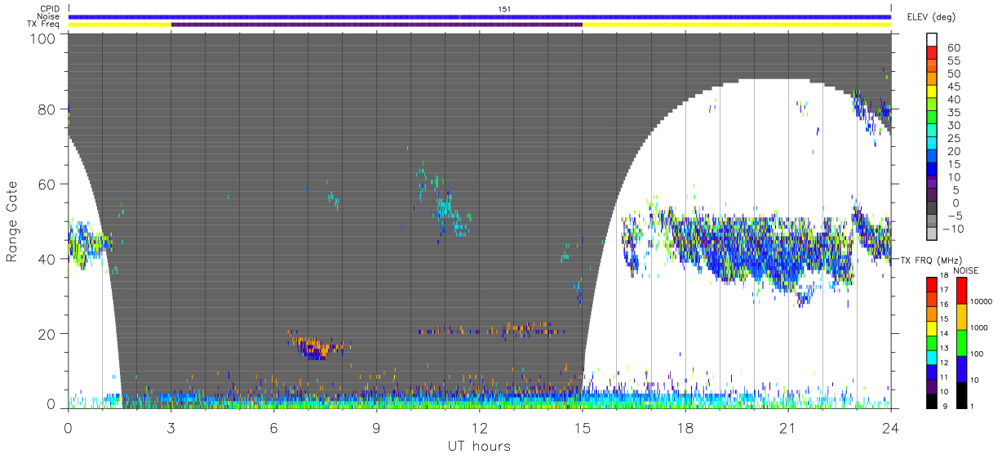1002x463 pixels.
Task: Click the green 13–14 MHz TX FRQ segment
Action: tap(932, 342)
